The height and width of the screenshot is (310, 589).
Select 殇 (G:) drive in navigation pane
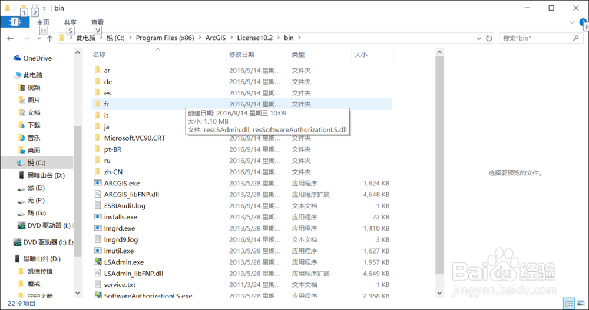coord(37,213)
